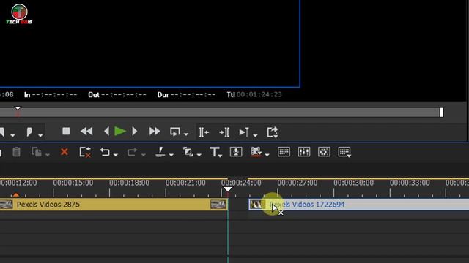This screenshot has width=469, height=263.
Task: Click the Stop playback button
Action: point(66,131)
